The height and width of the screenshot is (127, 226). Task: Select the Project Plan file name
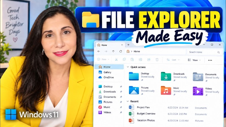tap(143, 108)
